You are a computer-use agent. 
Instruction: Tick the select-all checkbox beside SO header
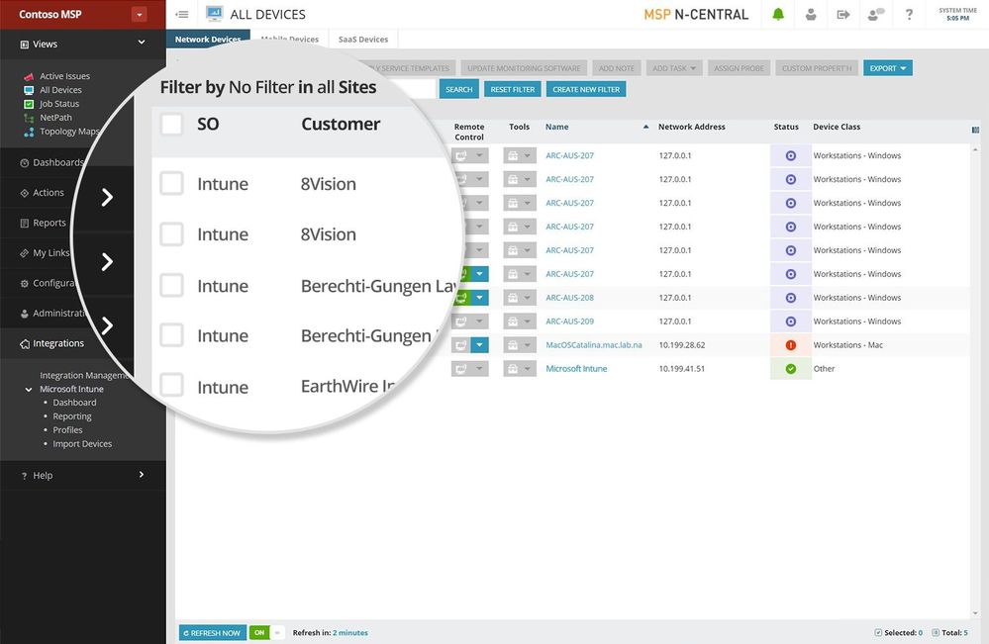171,124
